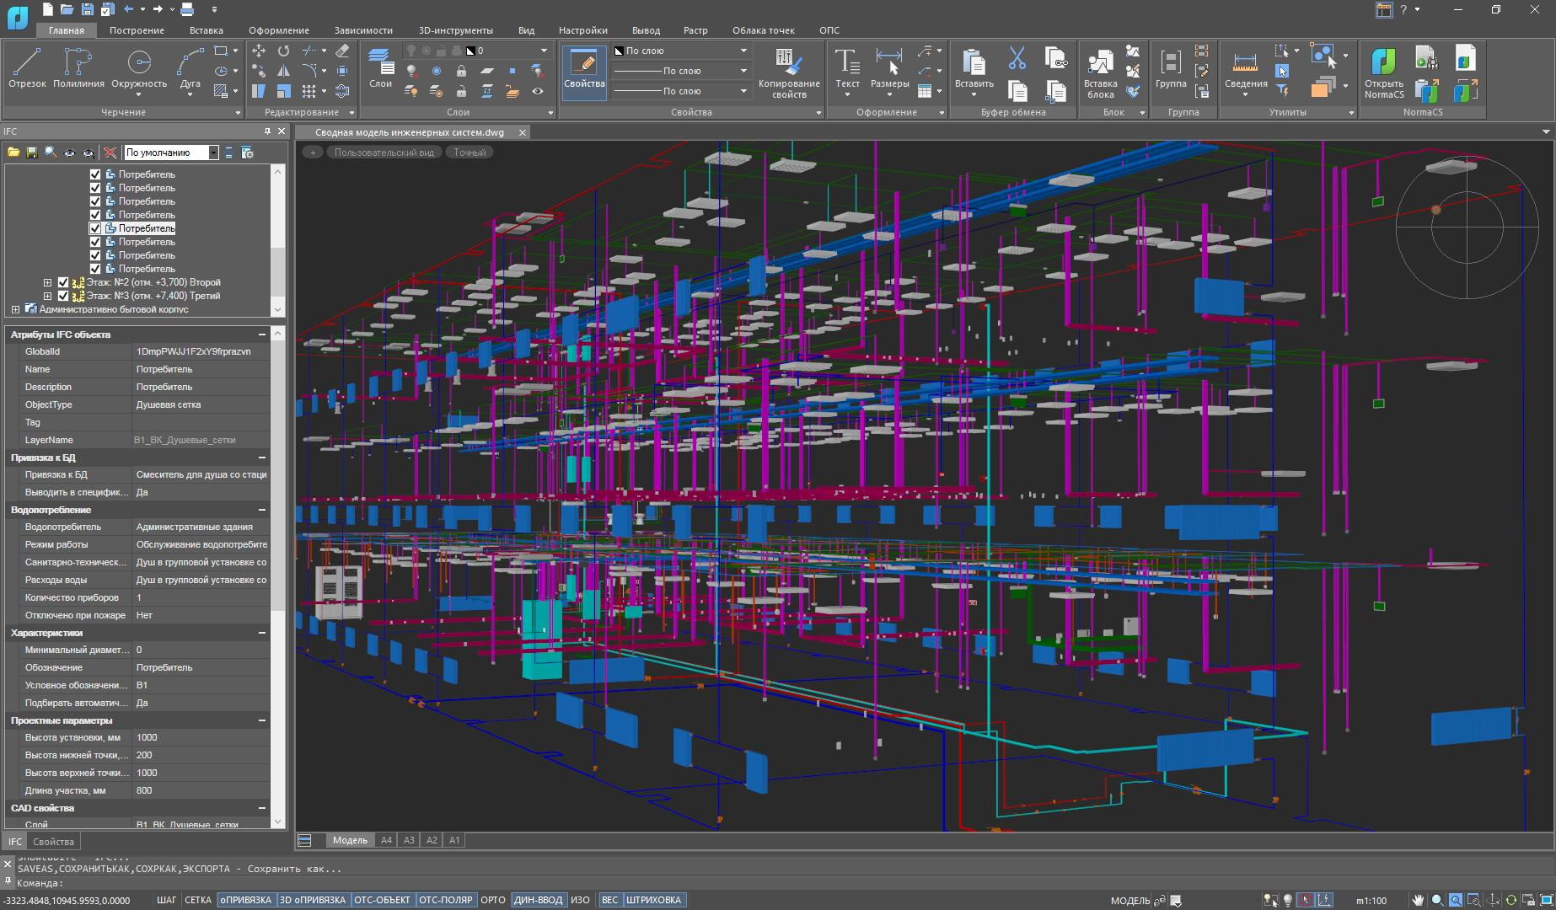Open the По умолчанию dropdown in IFC panel
The image size is (1556, 910).
pos(213,153)
